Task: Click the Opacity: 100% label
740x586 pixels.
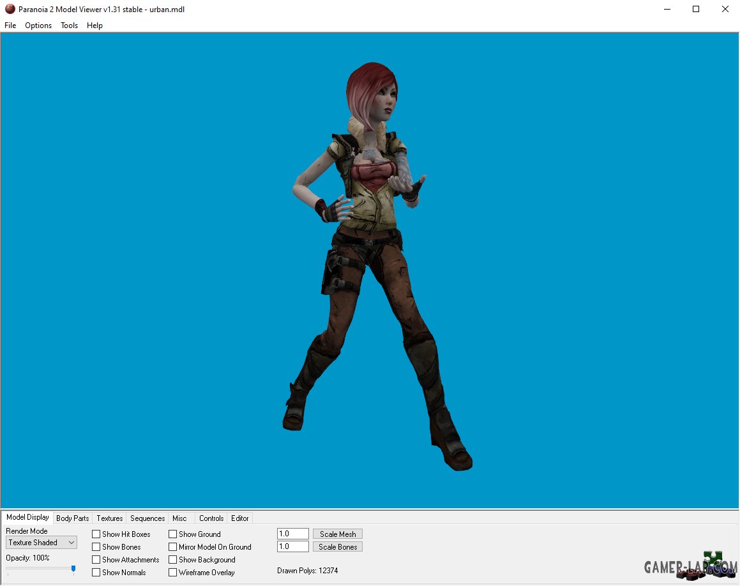Action: (x=27, y=558)
